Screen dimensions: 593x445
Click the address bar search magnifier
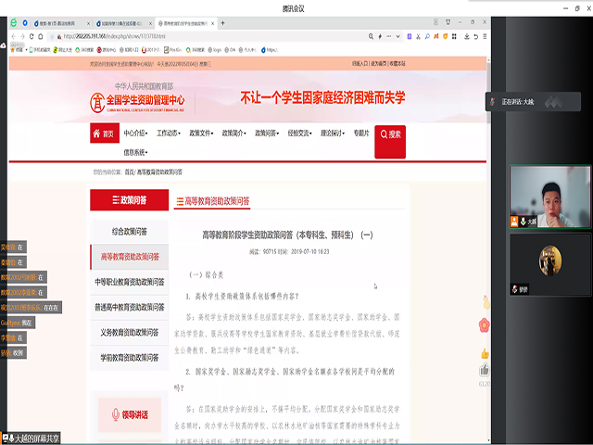[x=371, y=36]
